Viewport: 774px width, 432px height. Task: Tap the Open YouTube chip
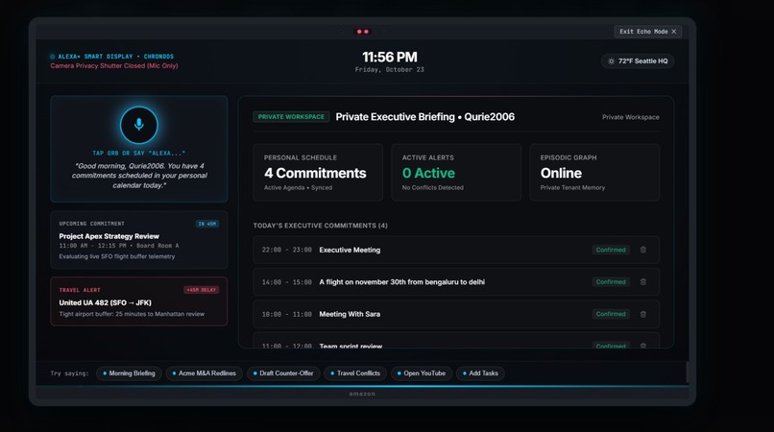tap(422, 373)
